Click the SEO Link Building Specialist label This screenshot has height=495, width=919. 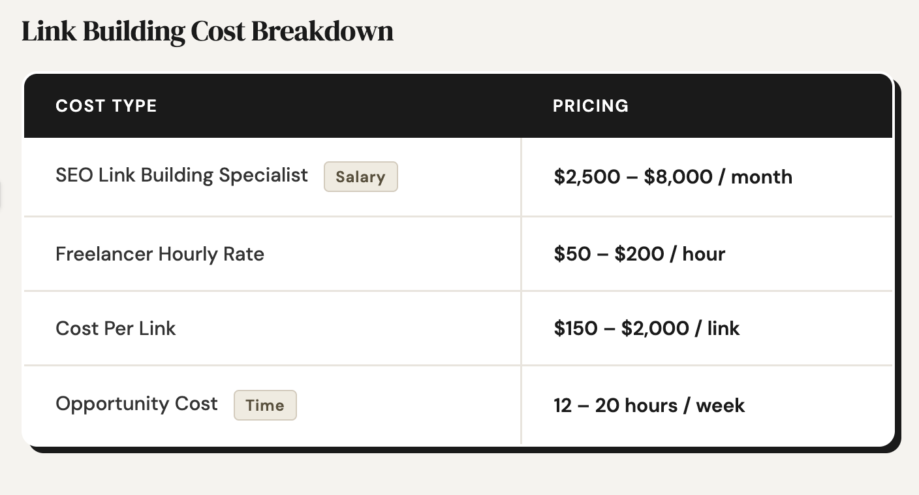pos(181,175)
